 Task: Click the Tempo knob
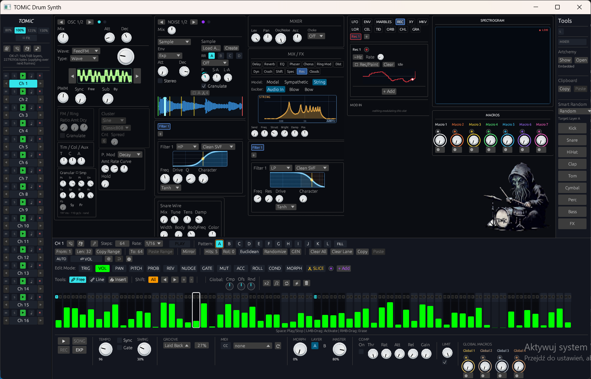(106, 349)
